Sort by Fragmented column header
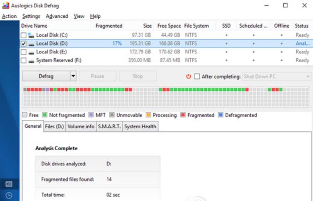 click(109, 26)
